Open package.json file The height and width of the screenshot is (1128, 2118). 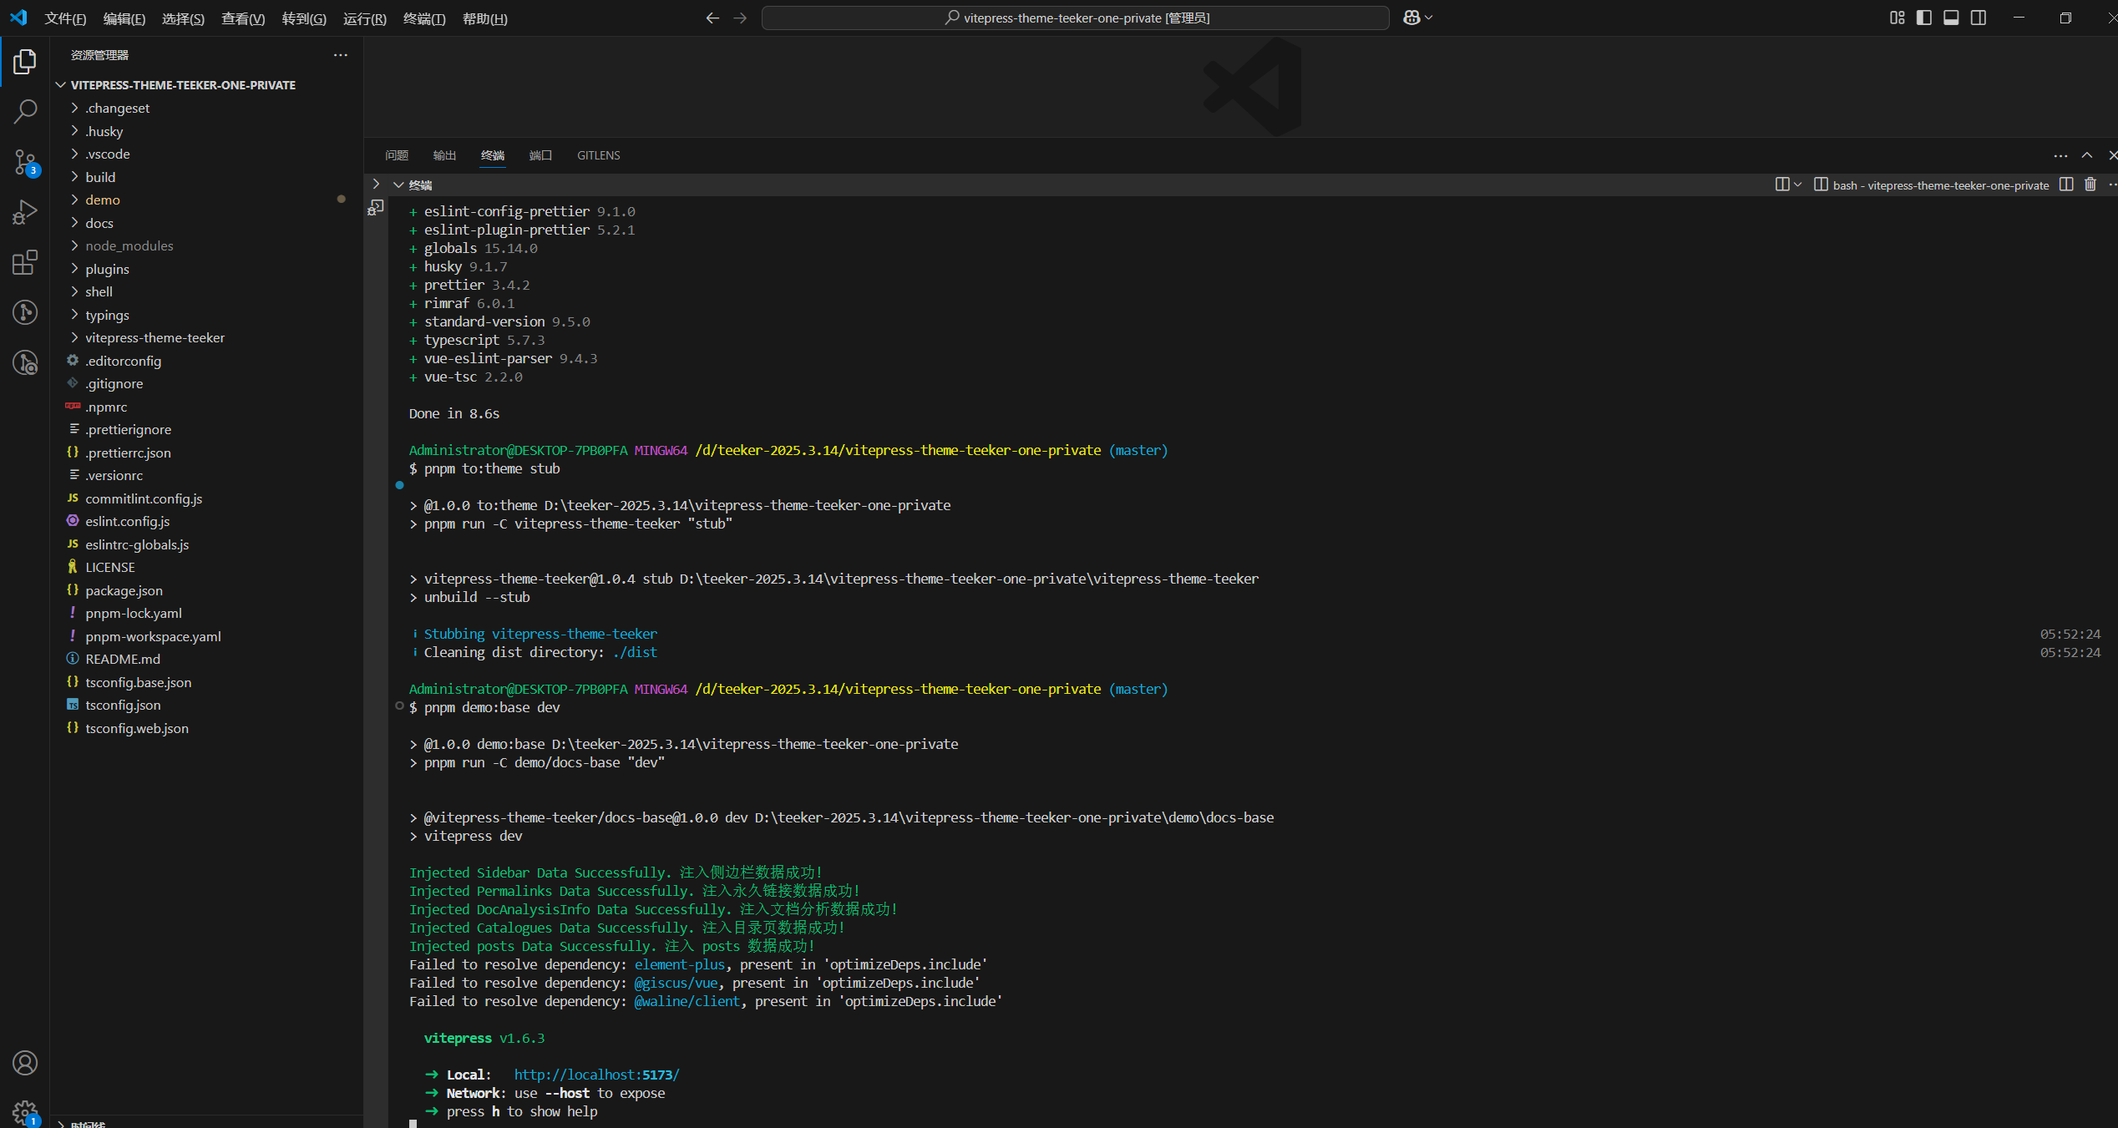click(x=206, y=590)
